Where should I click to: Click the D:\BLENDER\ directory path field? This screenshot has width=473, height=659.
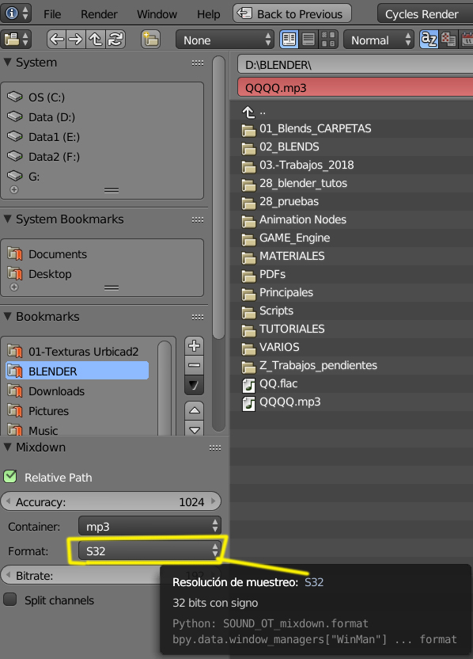click(x=355, y=65)
